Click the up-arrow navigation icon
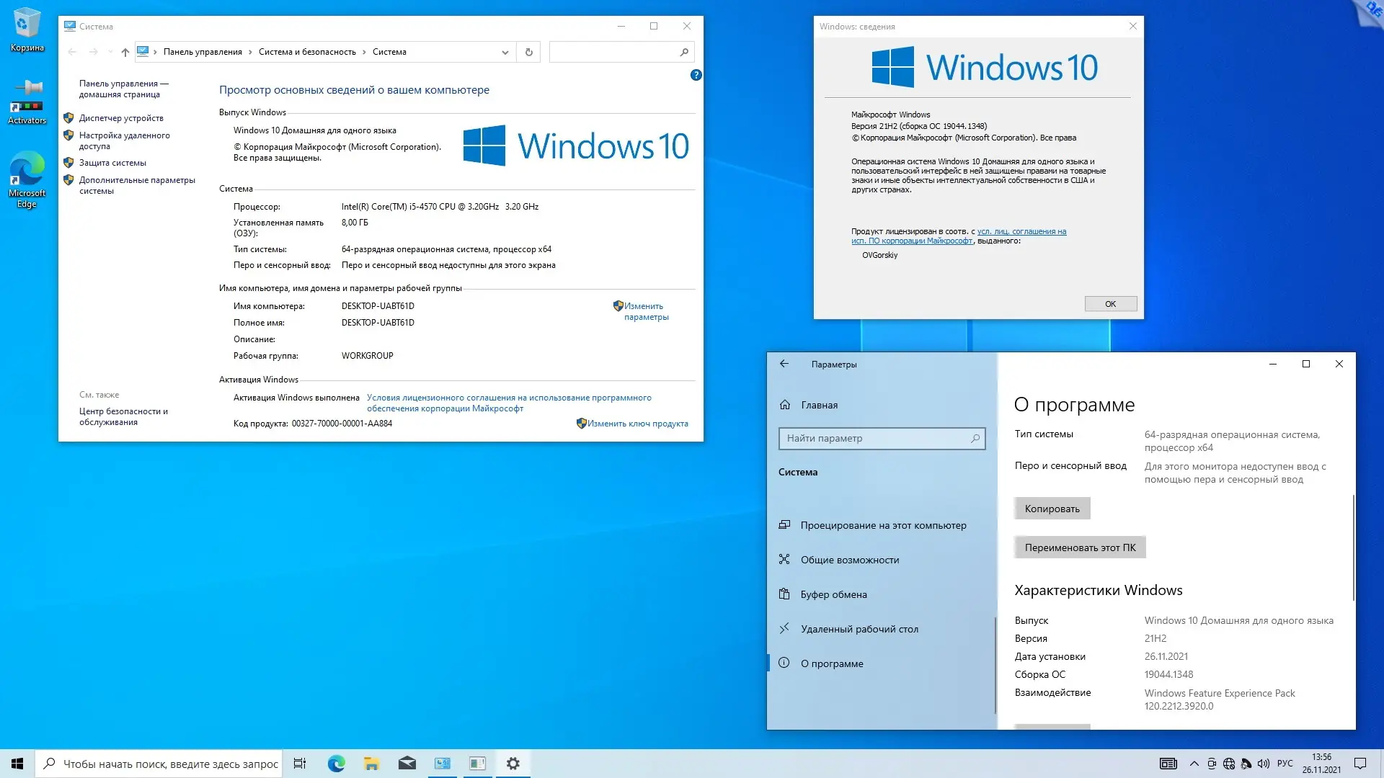The image size is (1384, 778). (125, 52)
